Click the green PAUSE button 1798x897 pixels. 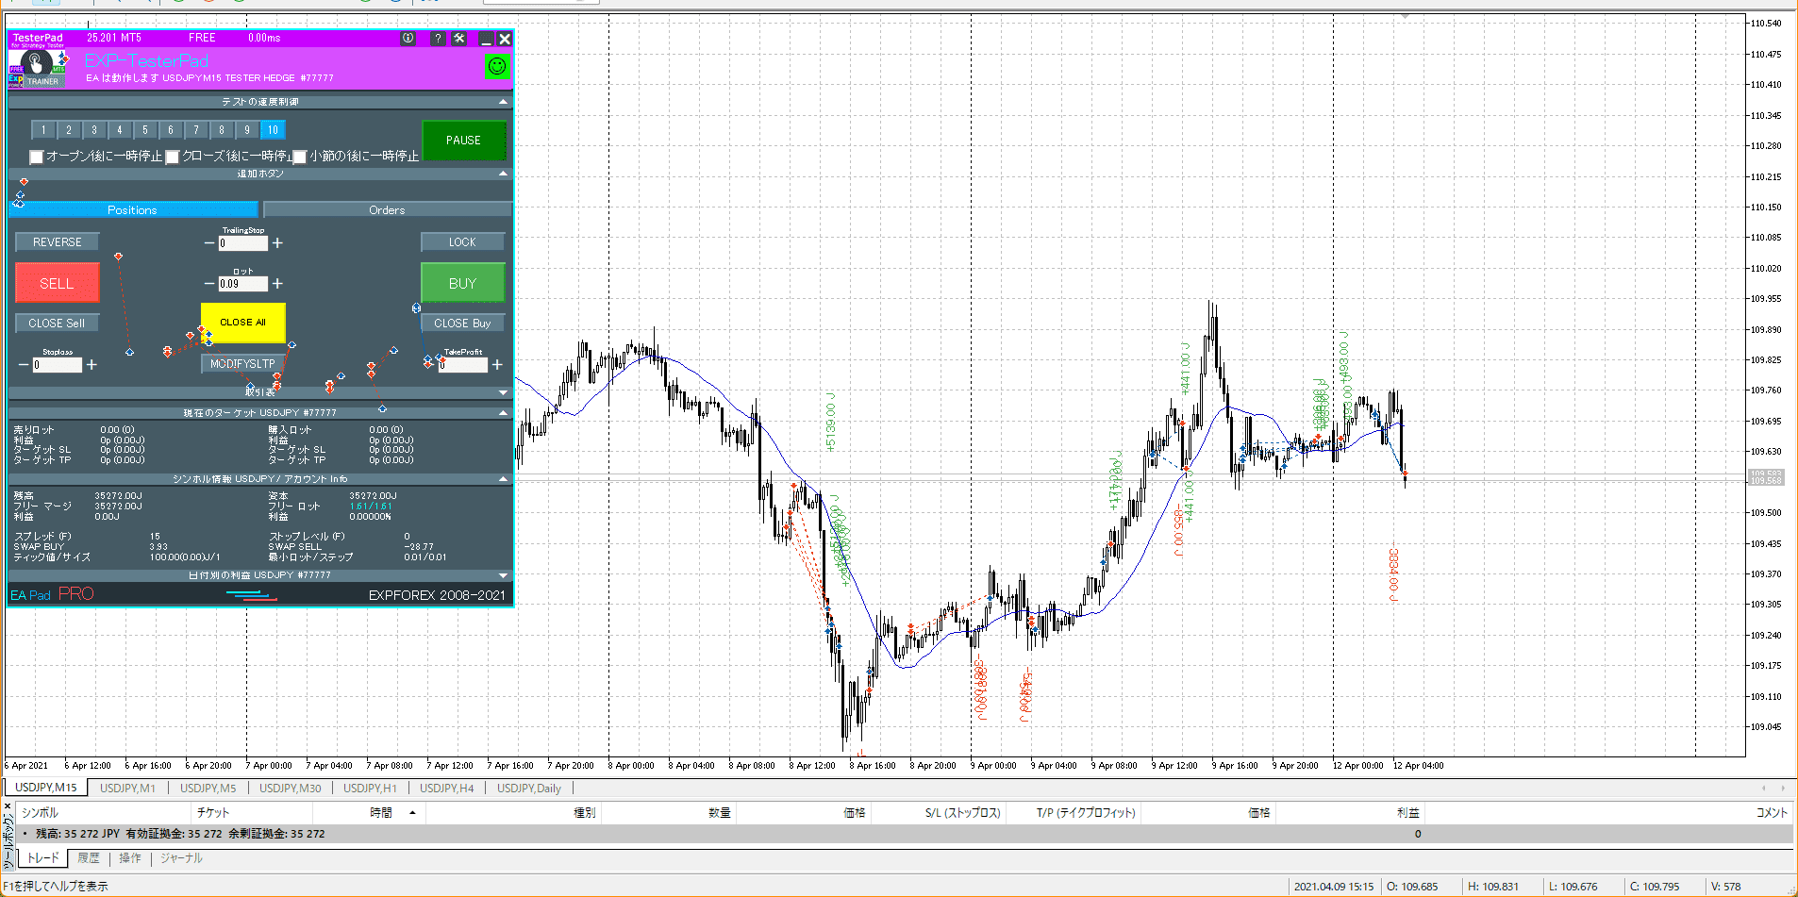point(463,141)
